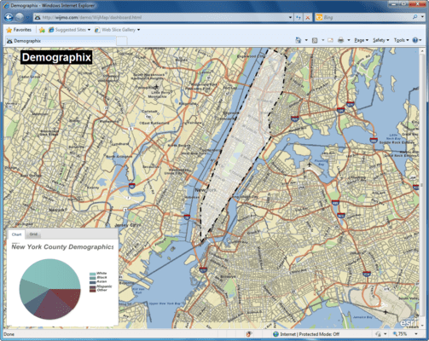Expand the Web Slice Gallery dropdown arrow
Screen dimensions: 429x341
tap(139, 30)
